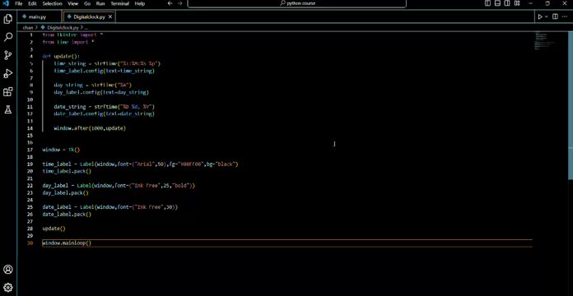Go back with the navigation arrow
The height and width of the screenshot is (296, 573).
click(x=170, y=3)
